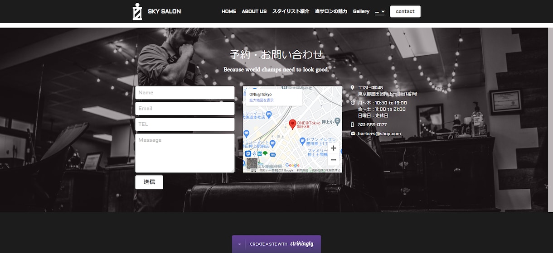Collapse the Strikingly banner with arrow
Viewport: 553px width, 253px height.
click(x=239, y=244)
